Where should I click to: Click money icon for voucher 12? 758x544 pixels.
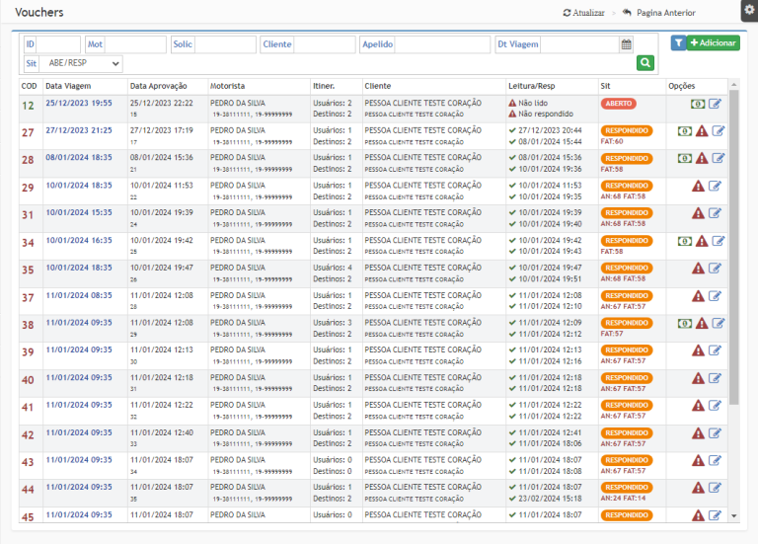click(x=698, y=104)
